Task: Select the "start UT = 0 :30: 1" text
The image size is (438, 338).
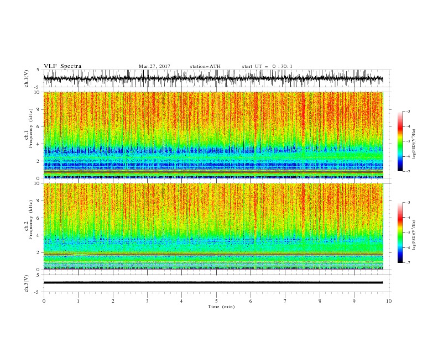Action: pyautogui.click(x=267, y=66)
